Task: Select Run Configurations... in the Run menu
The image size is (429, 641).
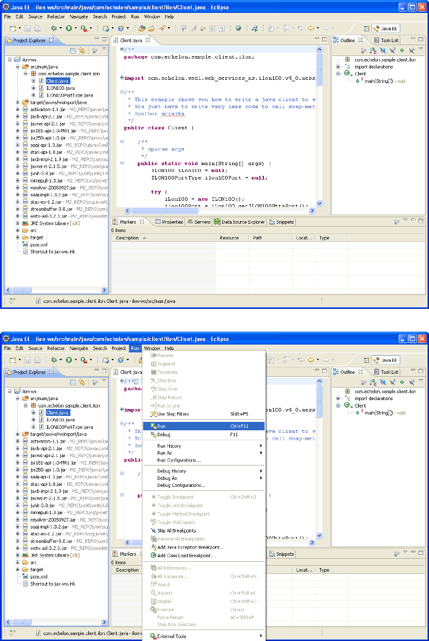Action: [204, 460]
